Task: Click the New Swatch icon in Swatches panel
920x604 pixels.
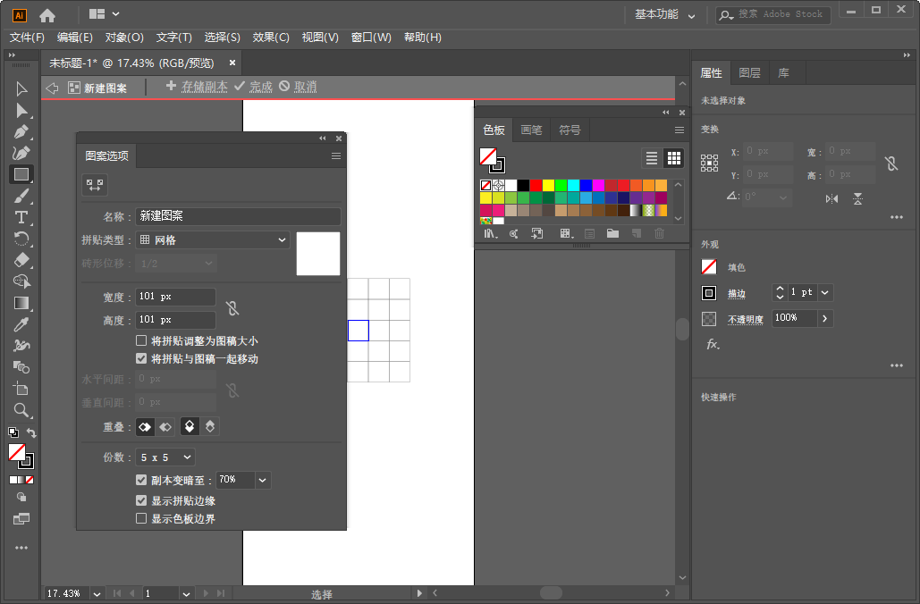Action: coord(636,233)
